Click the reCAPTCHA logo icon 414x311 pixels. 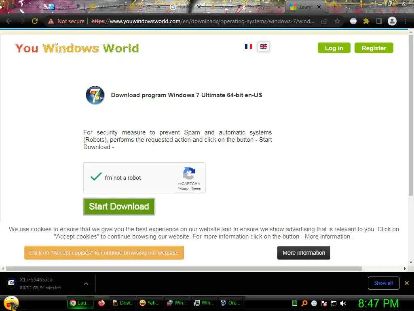(x=189, y=173)
